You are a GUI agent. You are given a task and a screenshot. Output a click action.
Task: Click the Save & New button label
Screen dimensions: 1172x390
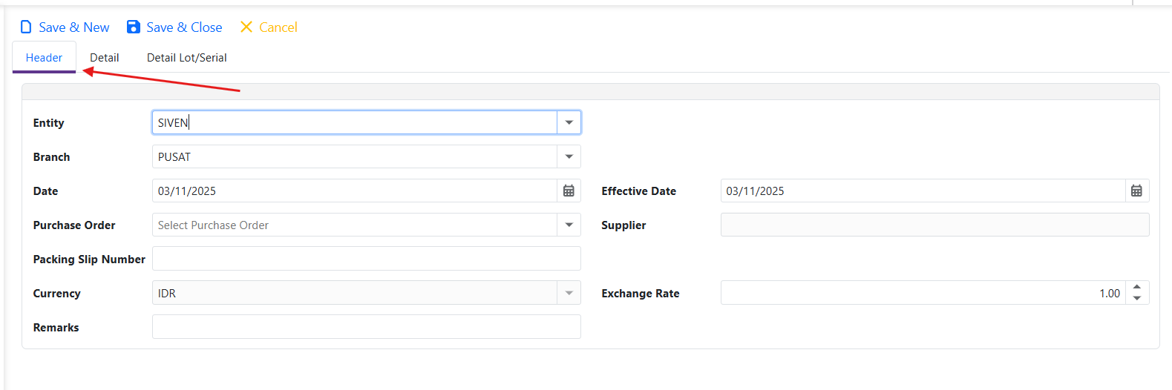coord(74,27)
